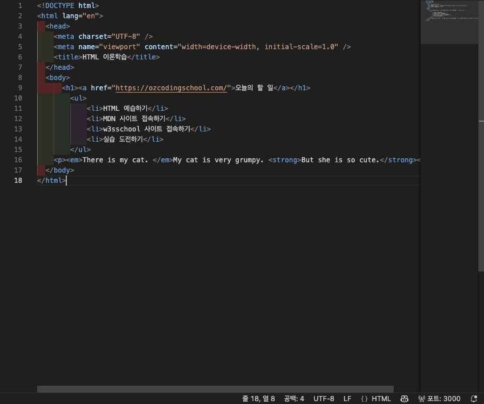Click the LF end-of-line selector
This screenshot has height=404, width=484.
click(x=347, y=399)
